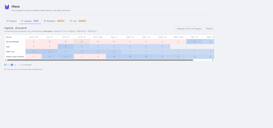Switch to the Workload tab
273x128 pixels.
[x=54, y=21]
